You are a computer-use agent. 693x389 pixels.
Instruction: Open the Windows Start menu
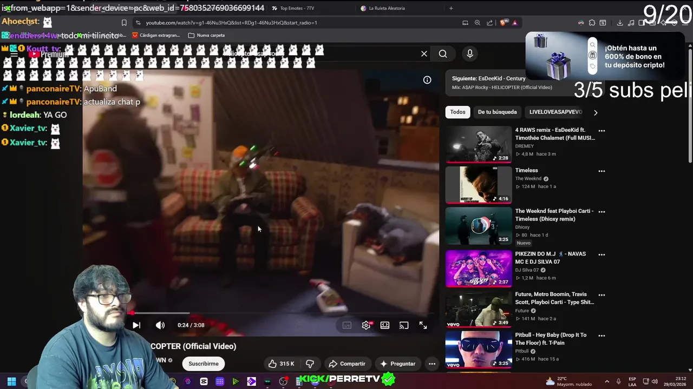coord(11,381)
